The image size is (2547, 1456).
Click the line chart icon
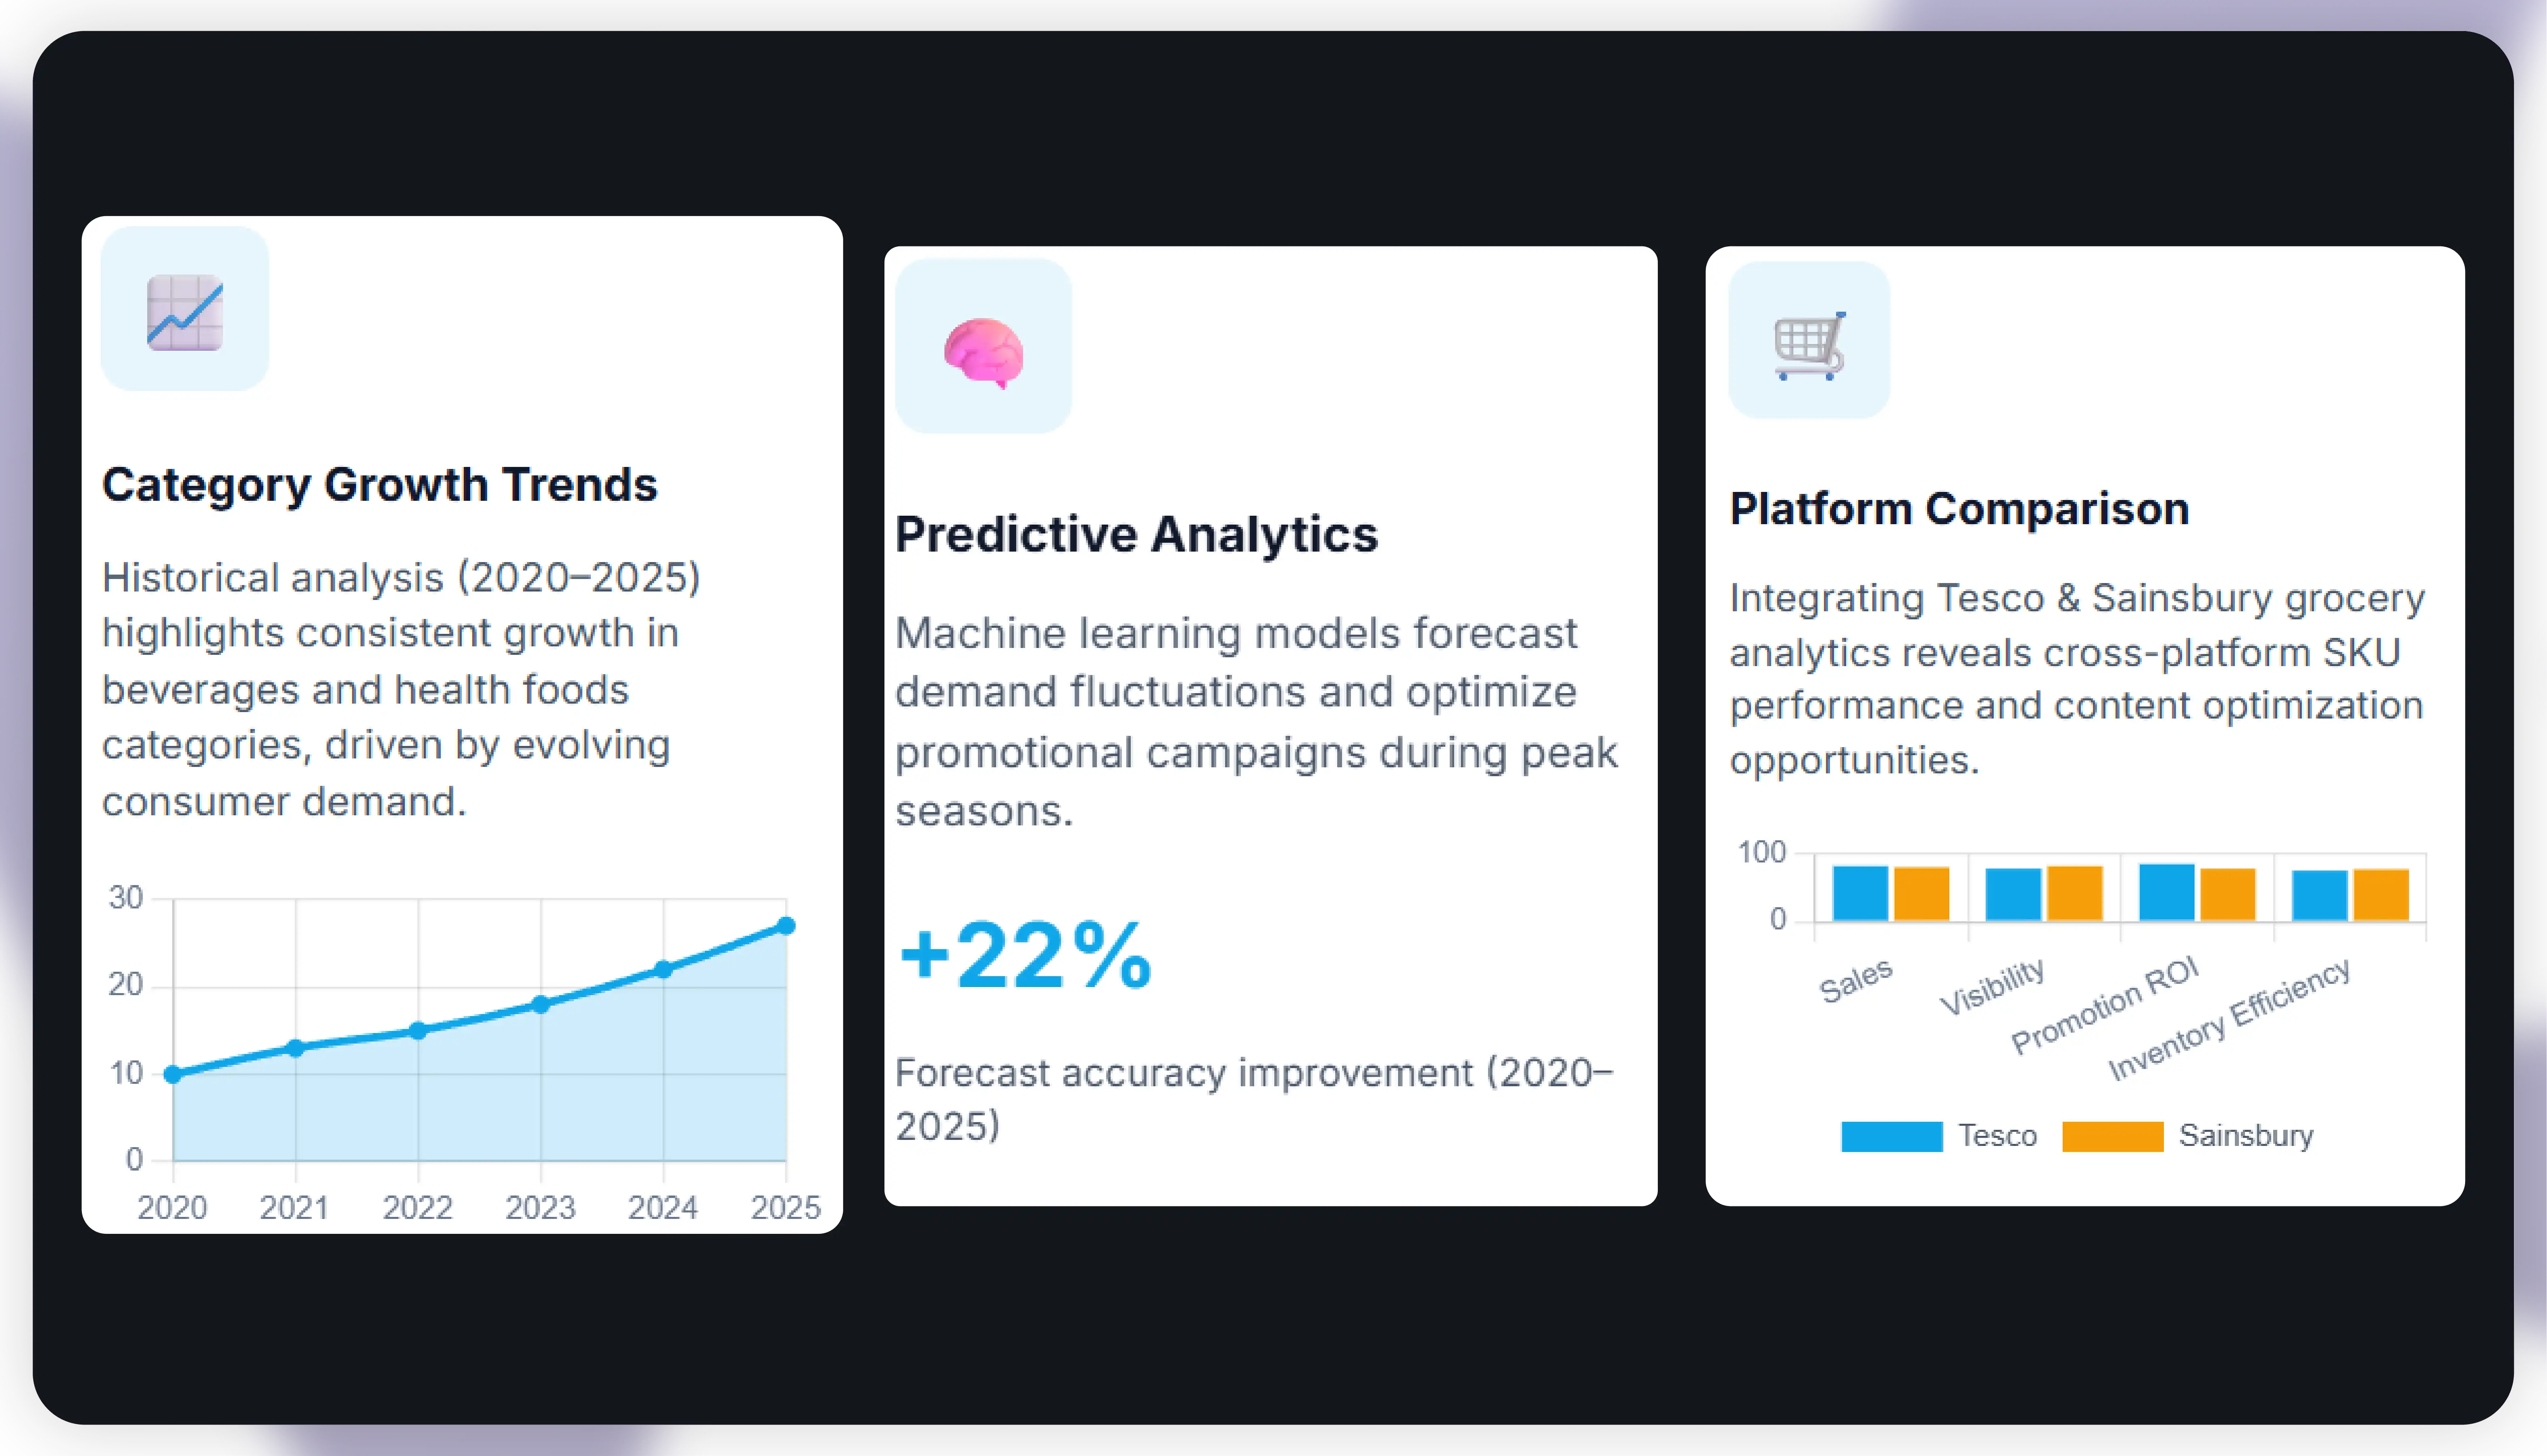tap(185, 312)
